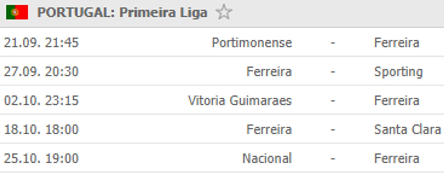Open the Santa Clara team name
Screen dimensions: 444x175
click(408, 130)
